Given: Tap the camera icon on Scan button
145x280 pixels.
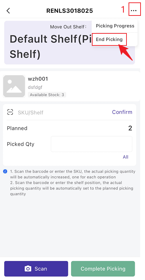Looking at the screenshot, I should pos(28,268).
